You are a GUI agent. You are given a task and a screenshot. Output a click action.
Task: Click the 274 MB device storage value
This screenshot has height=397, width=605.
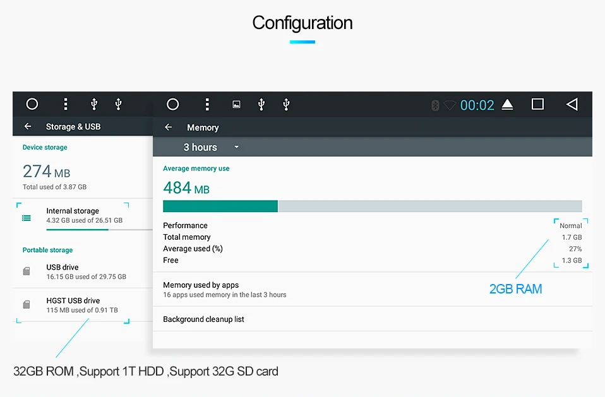(47, 172)
